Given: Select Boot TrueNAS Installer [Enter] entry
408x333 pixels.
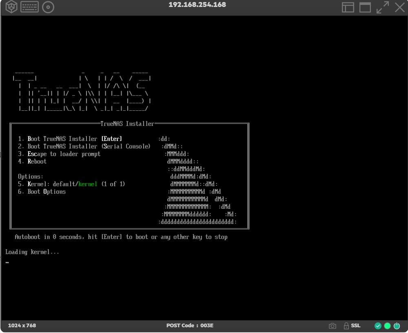Looking at the screenshot, I should 70,139.
